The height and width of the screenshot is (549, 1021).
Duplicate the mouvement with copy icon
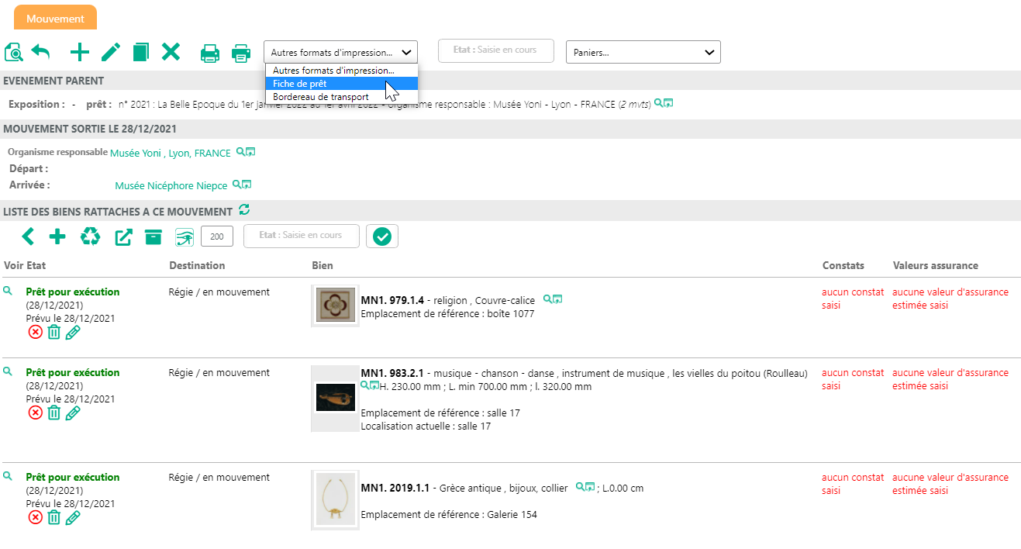point(140,53)
